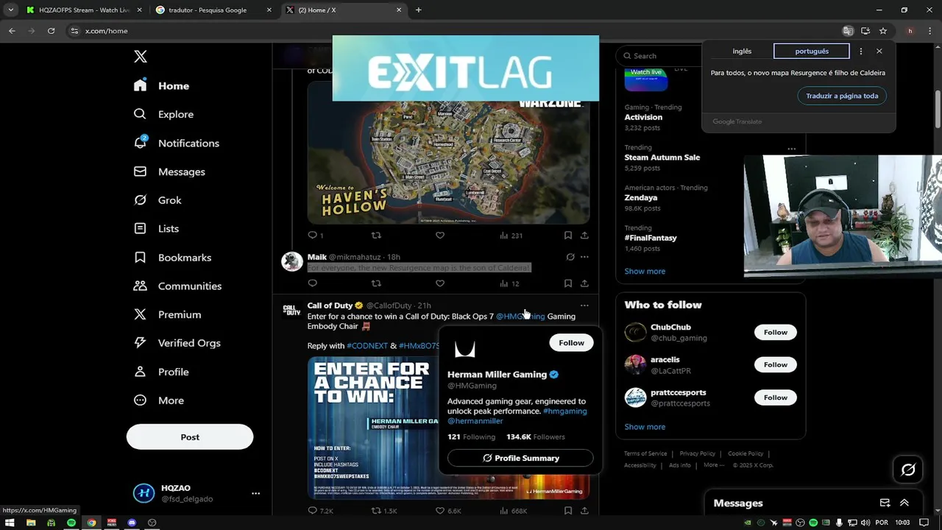The height and width of the screenshot is (530, 942).
Task: Repost the Haven's Hollow map tweet
Action: click(x=376, y=236)
